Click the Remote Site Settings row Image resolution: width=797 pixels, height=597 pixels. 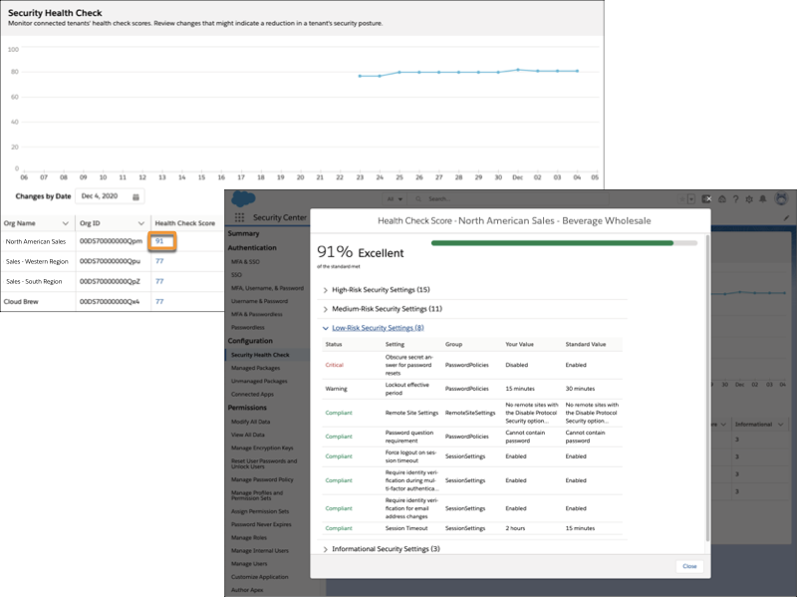472,413
